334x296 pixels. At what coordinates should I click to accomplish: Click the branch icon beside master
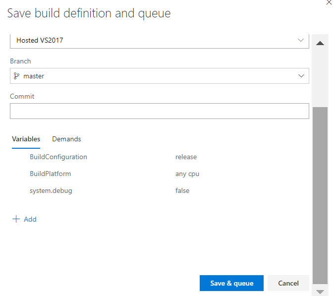pyautogui.click(x=16, y=76)
